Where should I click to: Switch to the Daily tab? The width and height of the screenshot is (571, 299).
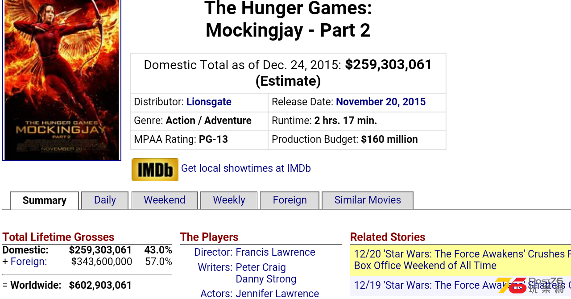pos(105,200)
